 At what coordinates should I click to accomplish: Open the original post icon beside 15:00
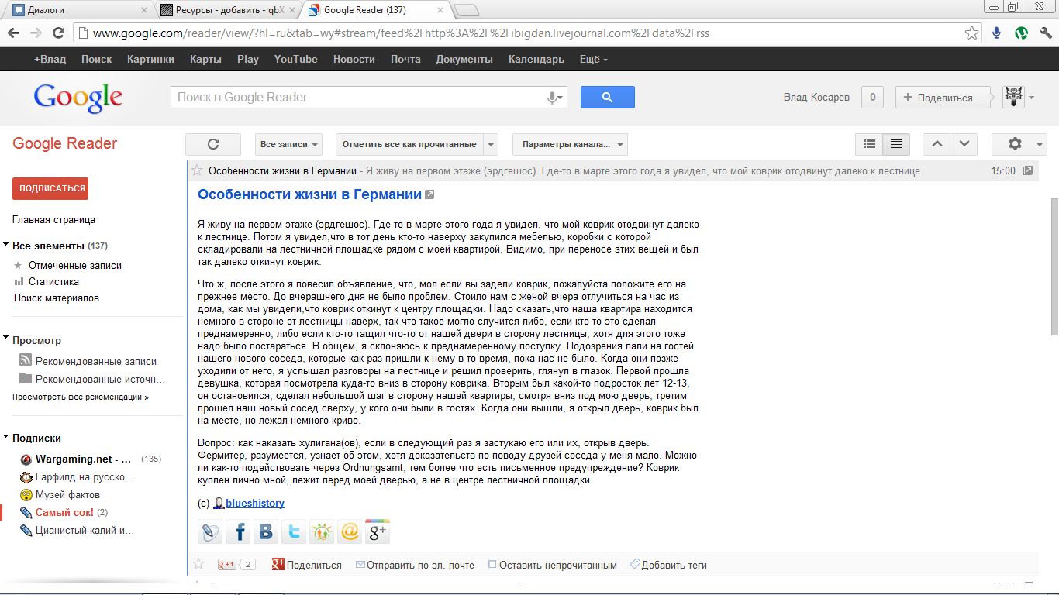pyautogui.click(x=1028, y=170)
